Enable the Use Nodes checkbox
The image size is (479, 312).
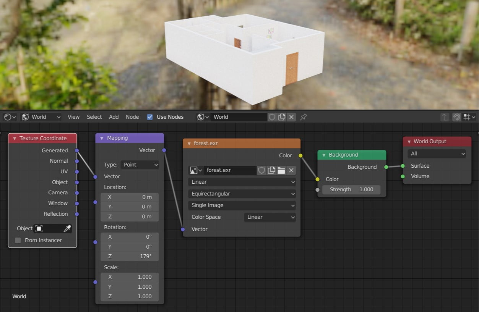coord(149,117)
